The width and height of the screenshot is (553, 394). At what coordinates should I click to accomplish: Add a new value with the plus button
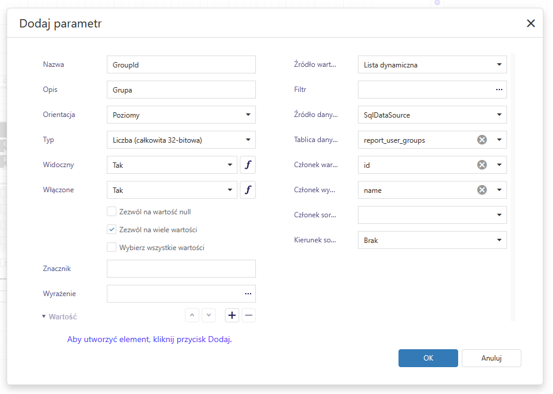pos(232,315)
